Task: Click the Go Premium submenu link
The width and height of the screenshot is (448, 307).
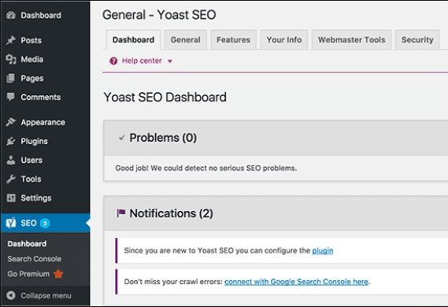Action: [28, 274]
